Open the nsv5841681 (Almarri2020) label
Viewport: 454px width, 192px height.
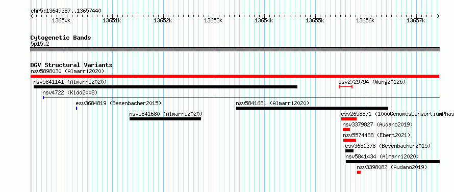272,103
